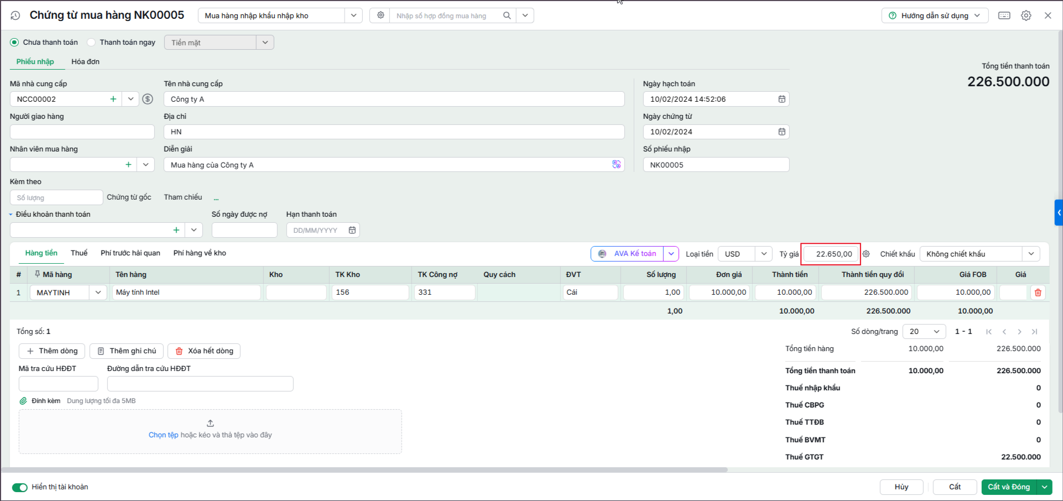Screen dimensions: 1063x501
Task: Click the Thêm dòng button
Action: pyautogui.click(x=52, y=351)
